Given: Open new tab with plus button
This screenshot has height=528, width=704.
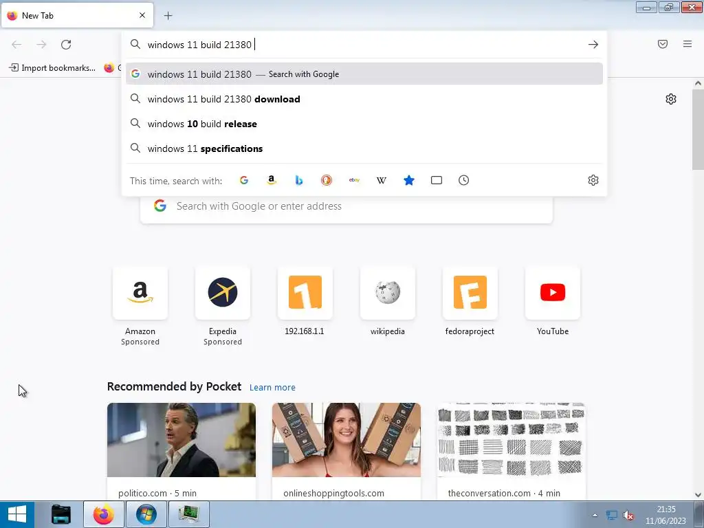Looking at the screenshot, I should coord(168,16).
